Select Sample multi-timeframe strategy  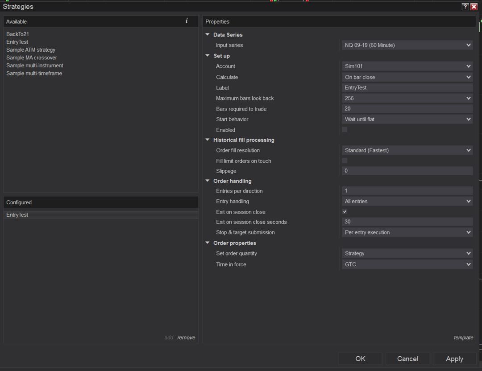click(x=34, y=73)
